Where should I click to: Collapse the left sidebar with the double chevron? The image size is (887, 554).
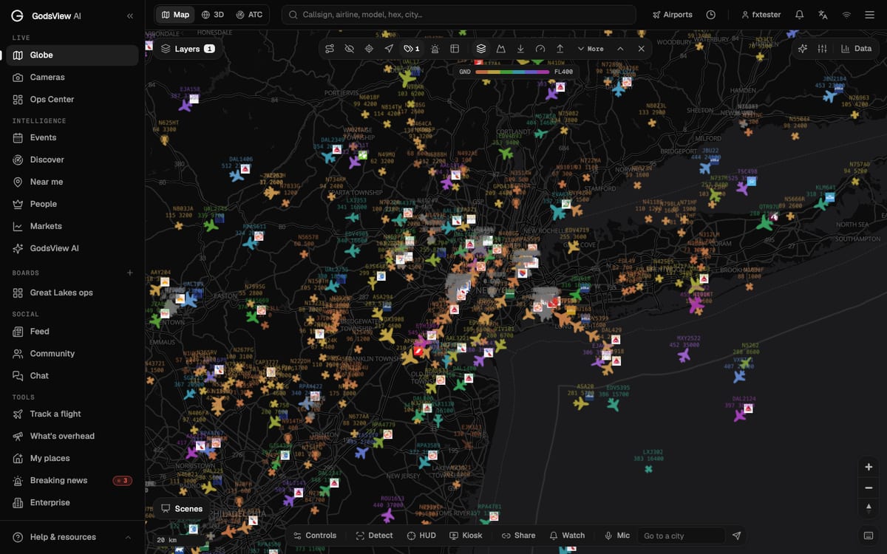pos(130,16)
